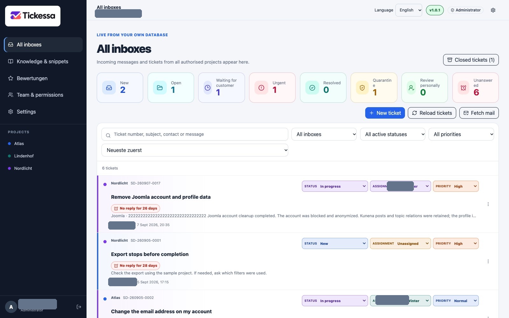Image resolution: width=509 pixels, height=318 pixels.
Task: Click the Administrator role badge
Action: point(465,10)
